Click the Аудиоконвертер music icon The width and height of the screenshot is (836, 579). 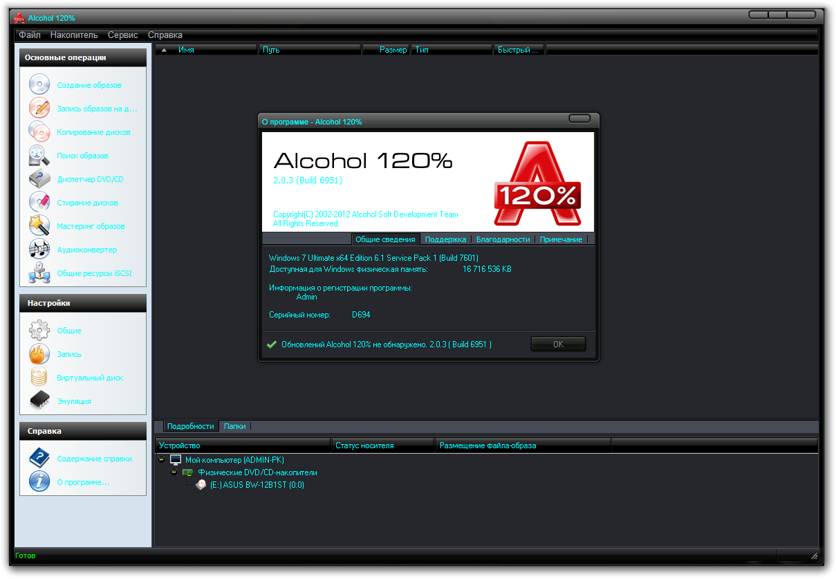39,249
